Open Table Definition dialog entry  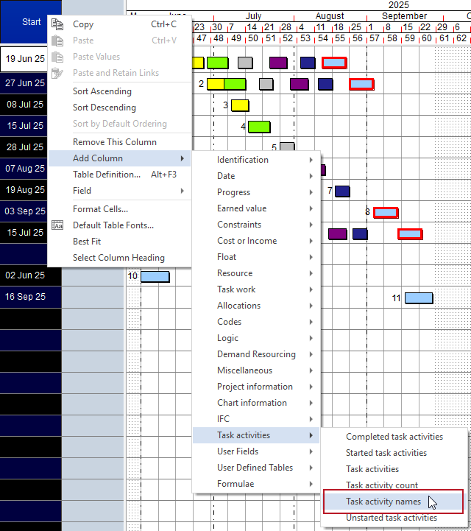(120, 175)
